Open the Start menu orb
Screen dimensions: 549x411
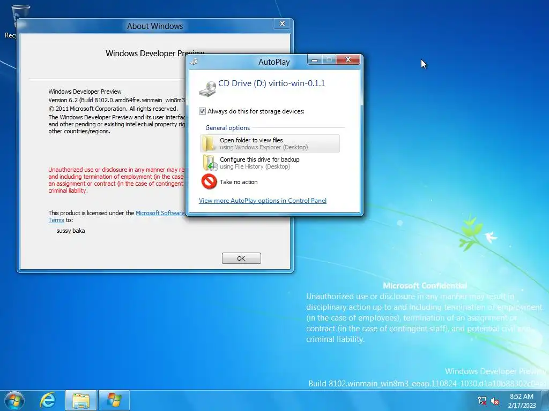click(14, 400)
